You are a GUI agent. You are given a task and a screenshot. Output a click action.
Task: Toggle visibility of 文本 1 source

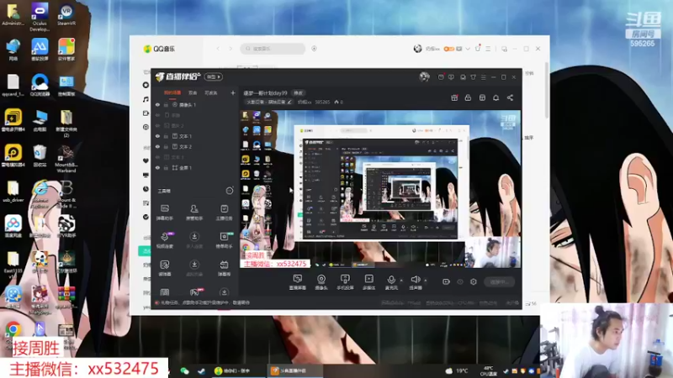(157, 136)
